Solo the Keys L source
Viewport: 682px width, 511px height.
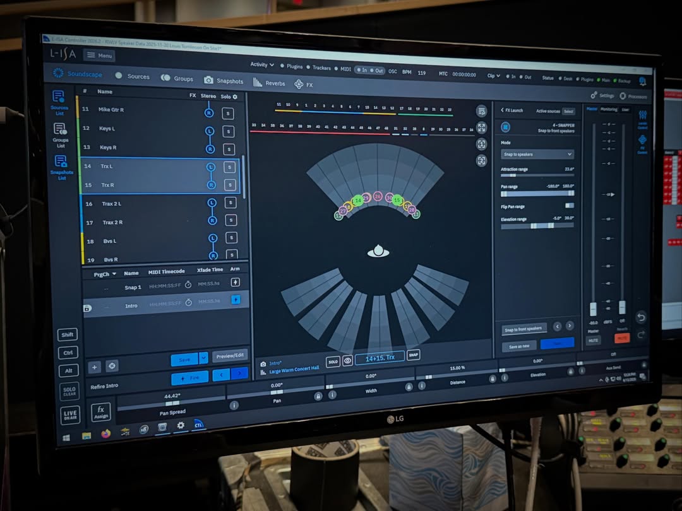click(x=229, y=131)
